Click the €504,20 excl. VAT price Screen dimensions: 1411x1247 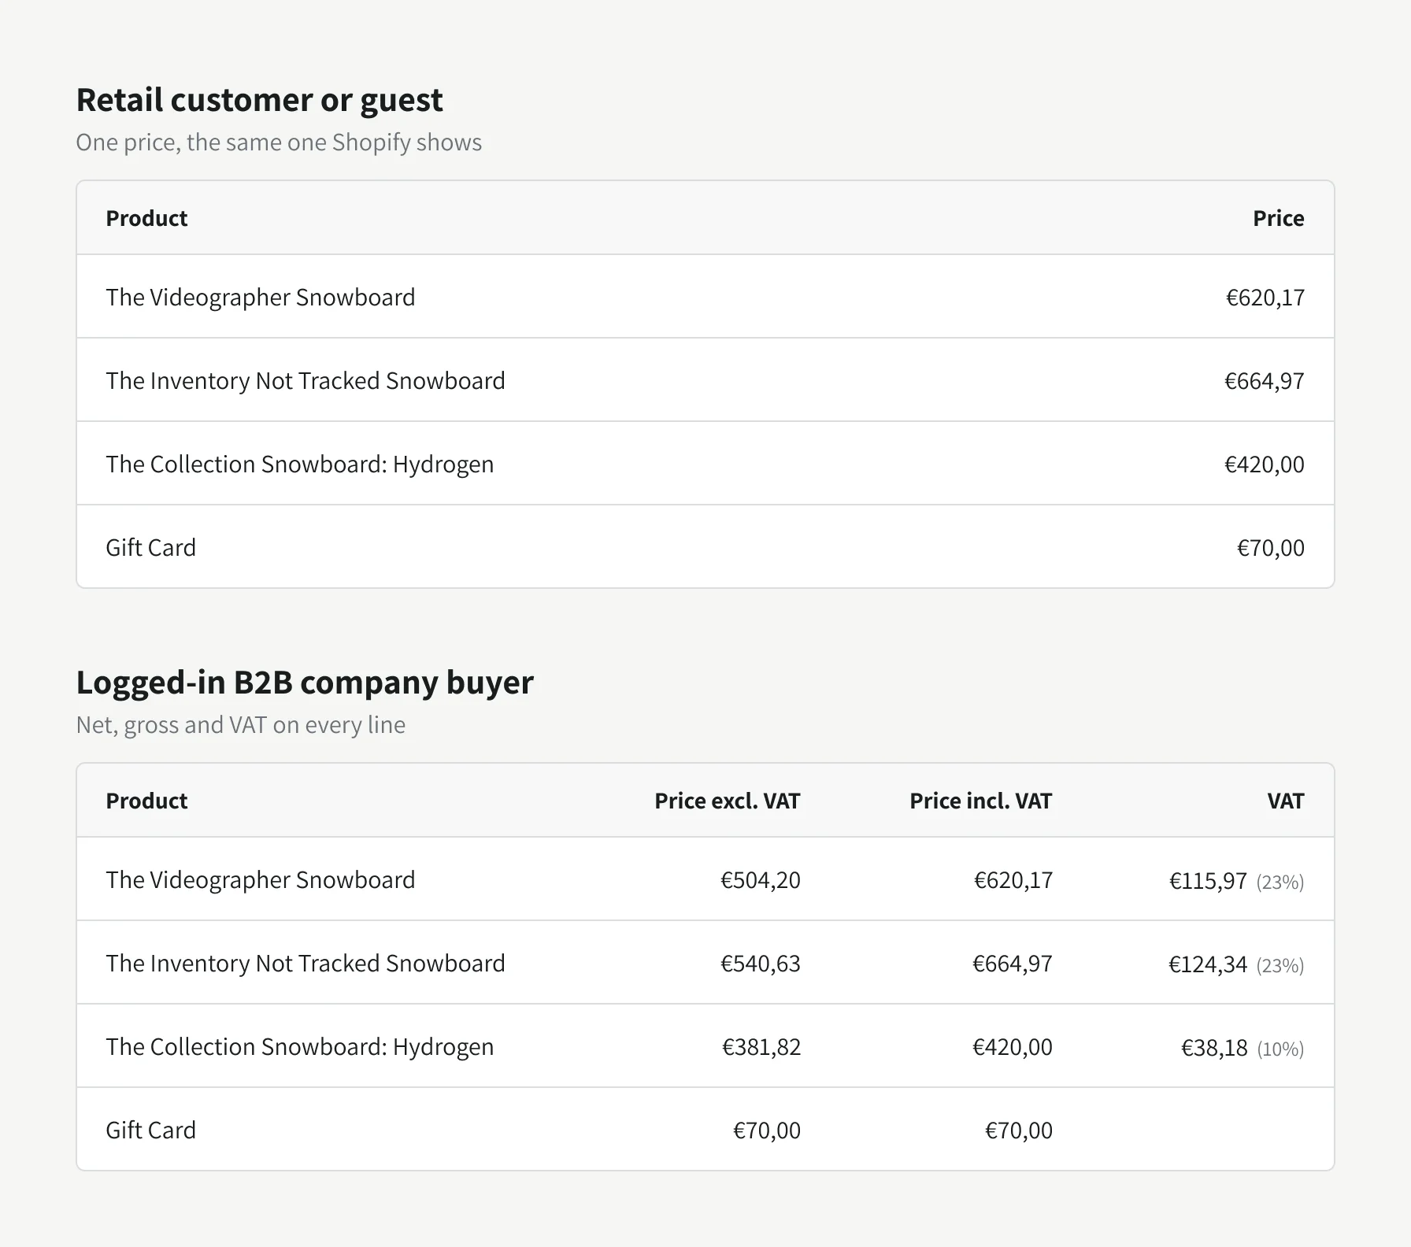click(760, 880)
